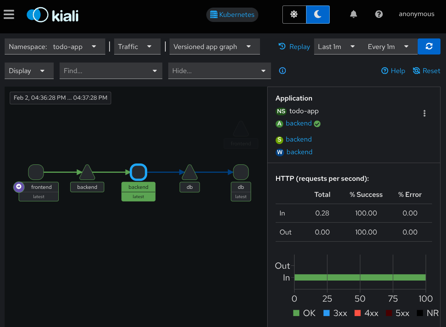
Task: Click the Kiali logo
Action: pyautogui.click(x=52, y=15)
